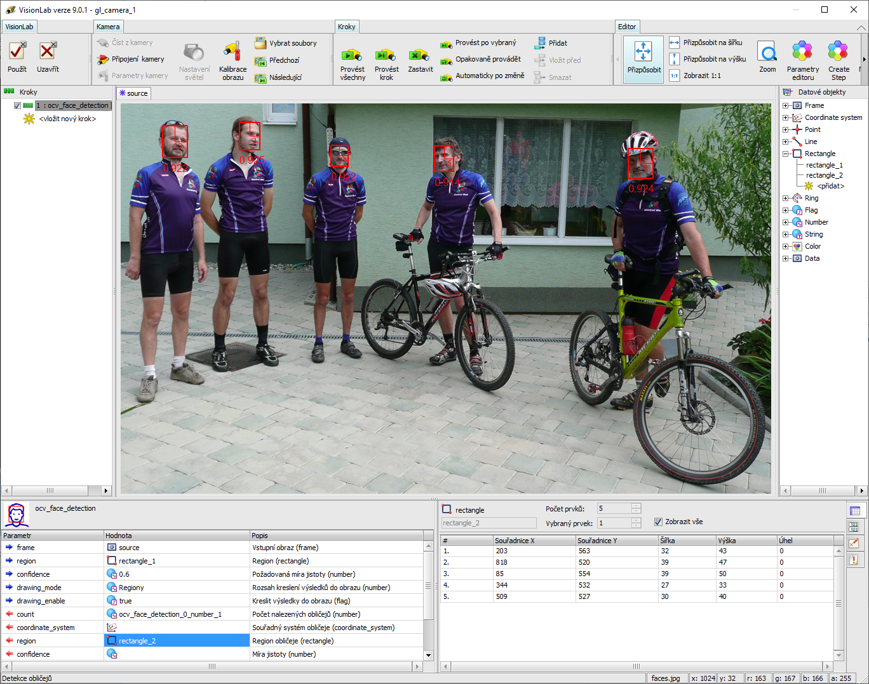Click Vybrat soubory button

click(x=286, y=43)
